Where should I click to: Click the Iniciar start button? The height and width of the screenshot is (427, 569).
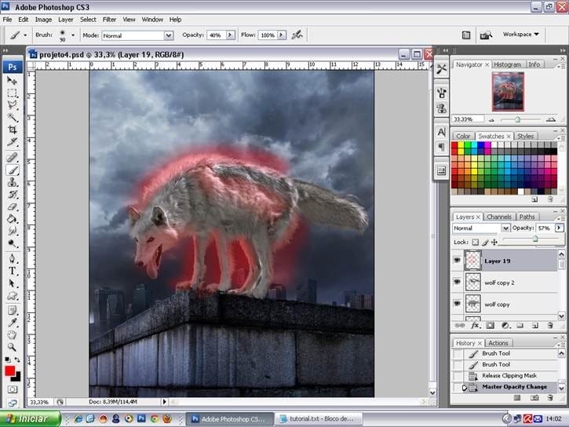tap(31, 418)
